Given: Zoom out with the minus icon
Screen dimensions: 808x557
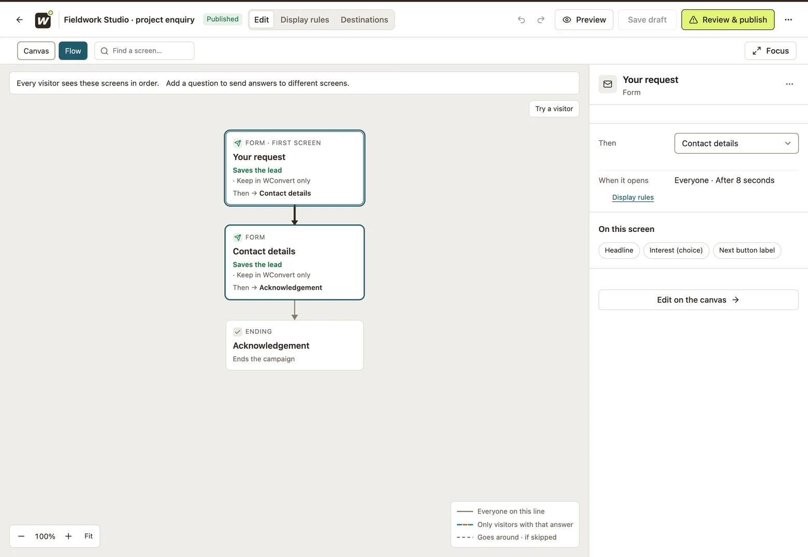Looking at the screenshot, I should click(x=21, y=536).
